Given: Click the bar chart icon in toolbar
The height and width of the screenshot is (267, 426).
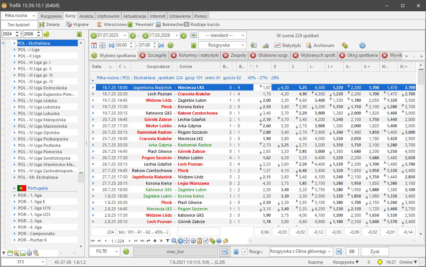Looking at the screenshot, I should click(x=266, y=45).
